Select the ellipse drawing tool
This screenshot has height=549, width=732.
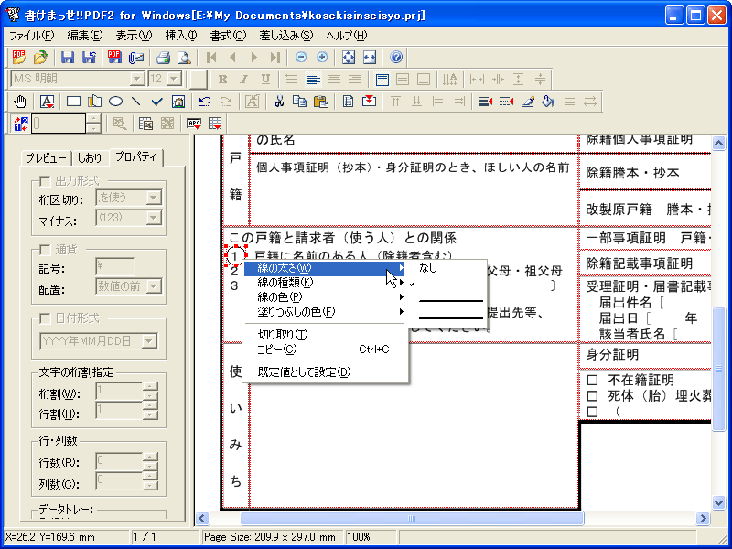(116, 102)
